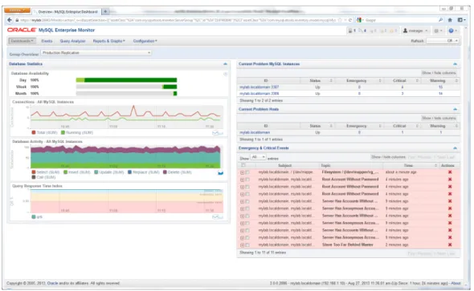Click the graph options icon on Database Activity chart
474x291 pixels.
(x=220, y=173)
